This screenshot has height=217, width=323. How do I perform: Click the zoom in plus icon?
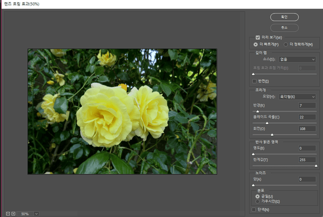[x=13, y=214]
